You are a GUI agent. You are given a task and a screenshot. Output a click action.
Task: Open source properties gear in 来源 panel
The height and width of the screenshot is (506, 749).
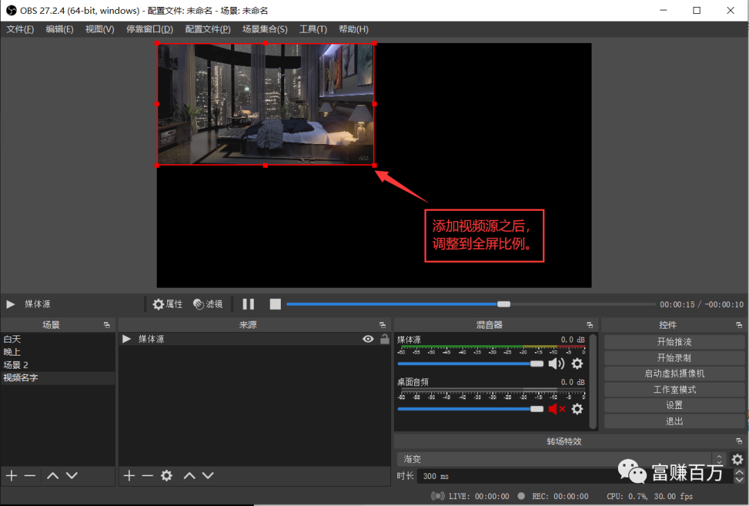tap(166, 476)
